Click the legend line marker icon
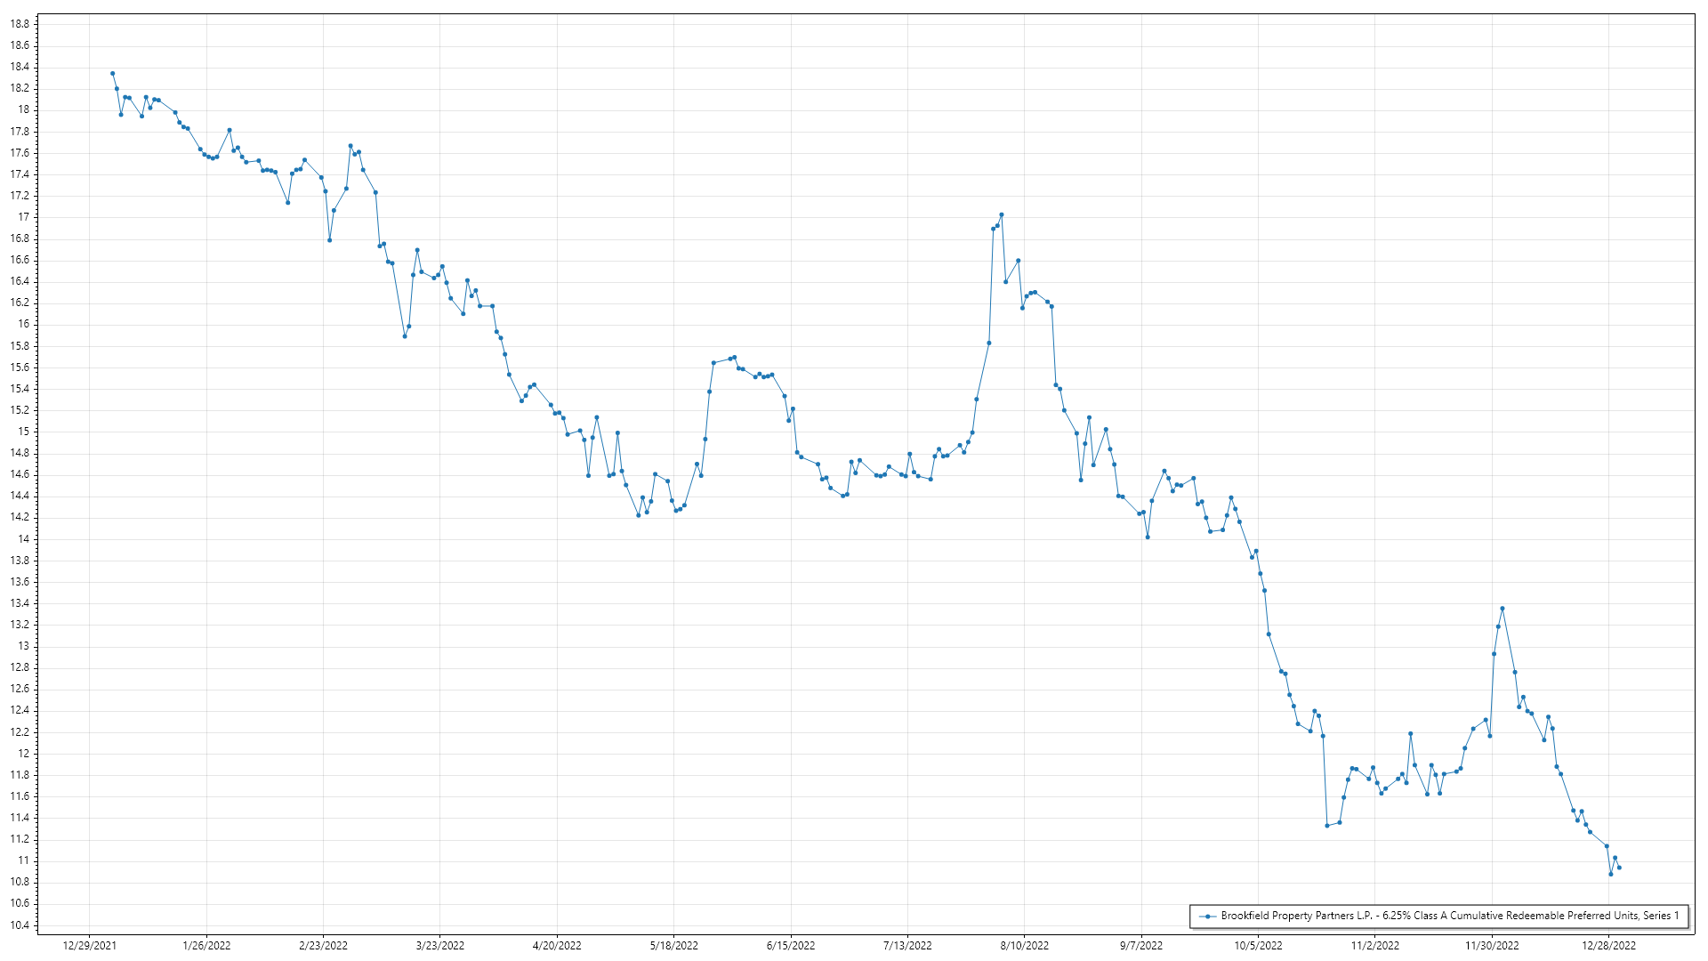This screenshot has width=1708, height=961. (x=1207, y=917)
